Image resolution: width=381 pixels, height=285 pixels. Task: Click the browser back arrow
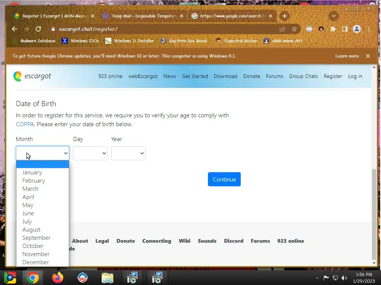15,29
